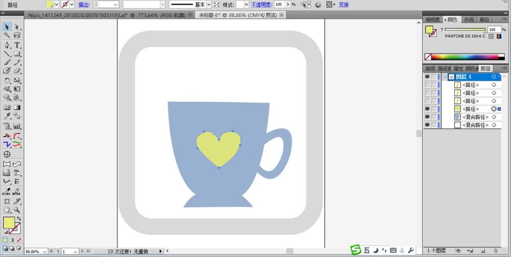Click the tint T slider in Color panel
511x257 pixels.
click(x=466, y=30)
